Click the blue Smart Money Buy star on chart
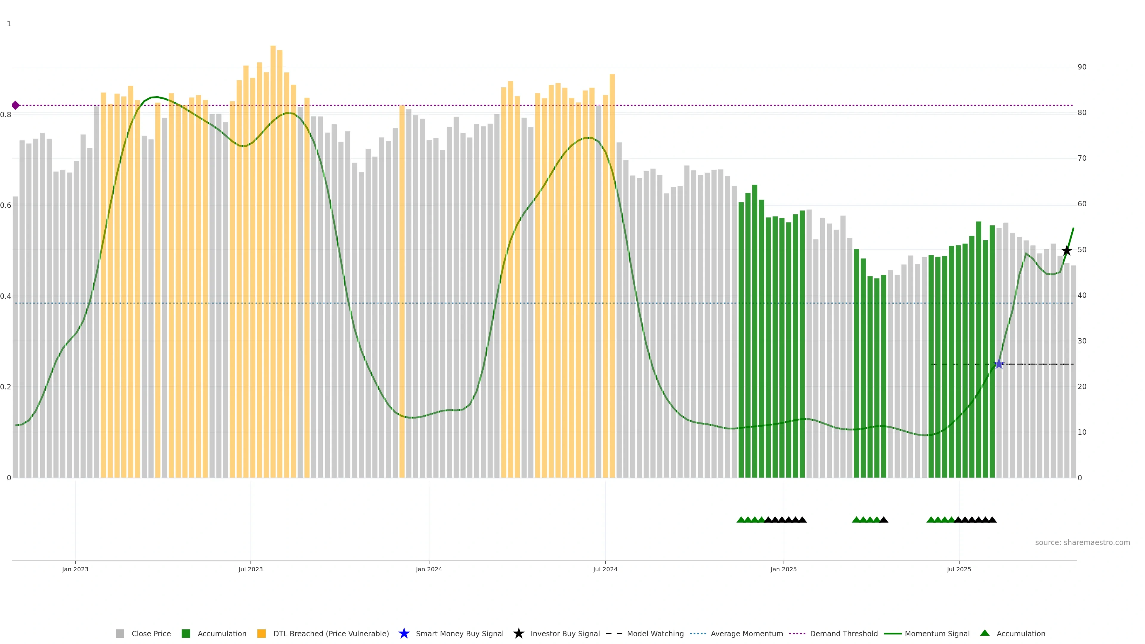1145x644 pixels. [999, 364]
